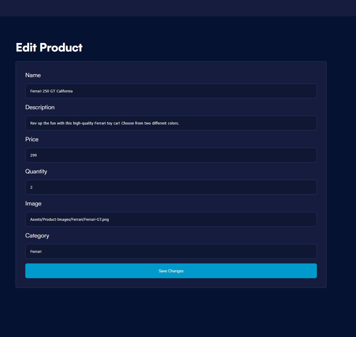Image resolution: width=356 pixels, height=337 pixels.
Task: Click the Image path input field
Action: click(171, 219)
